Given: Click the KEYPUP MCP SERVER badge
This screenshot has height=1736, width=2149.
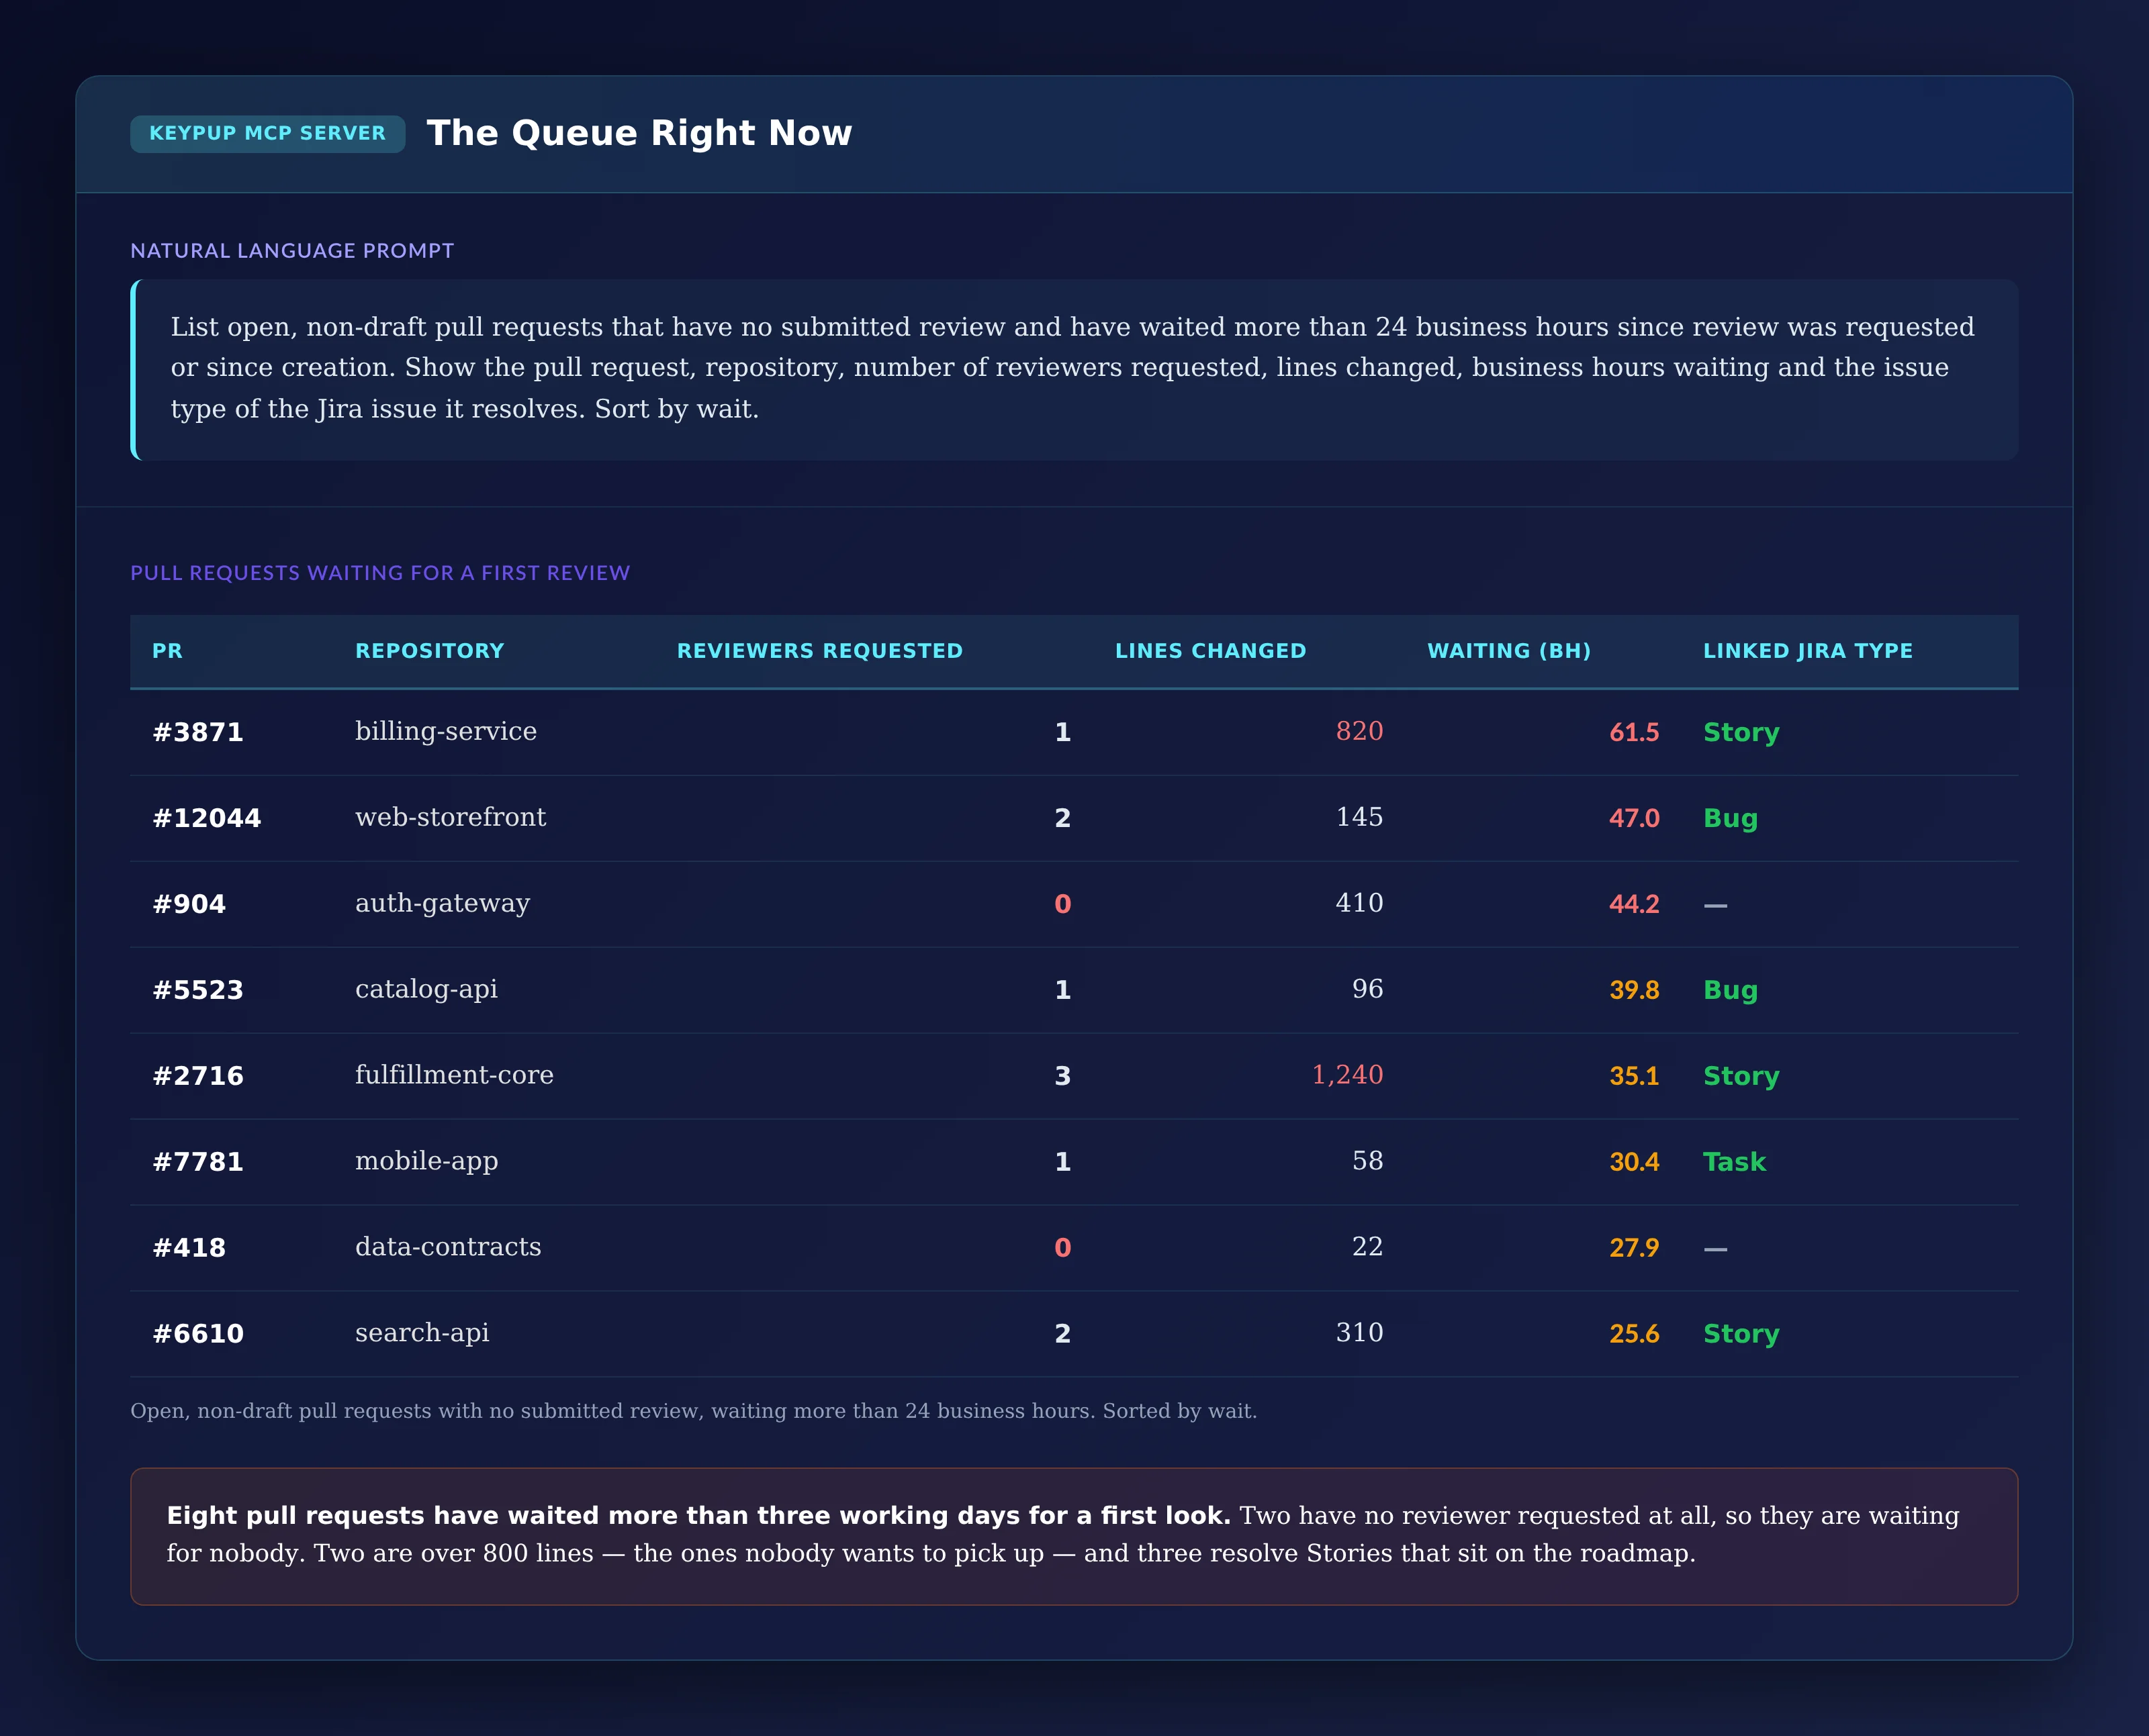Looking at the screenshot, I should [x=267, y=133].
